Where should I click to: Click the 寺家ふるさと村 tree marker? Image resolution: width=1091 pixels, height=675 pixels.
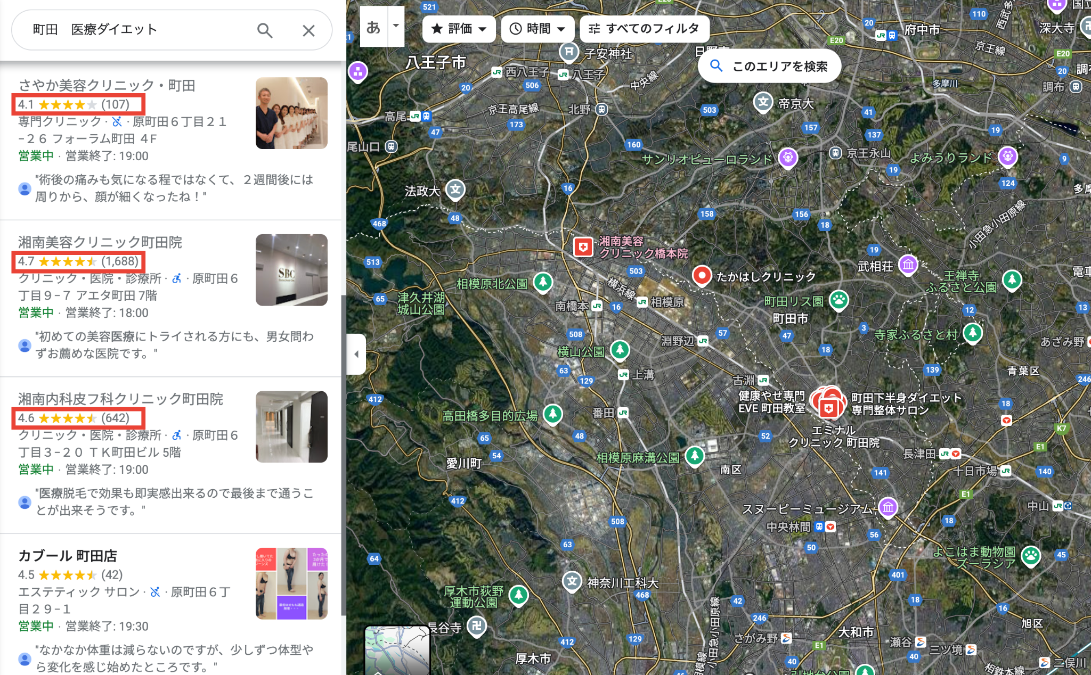click(x=973, y=333)
